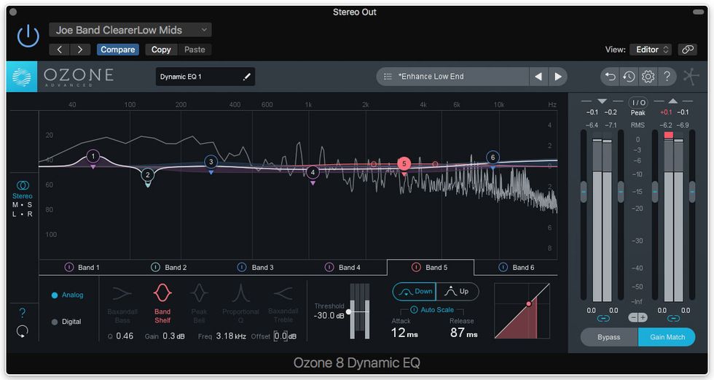714x380 pixels.
Task: Select Digital filter mode
Action: [55, 322]
